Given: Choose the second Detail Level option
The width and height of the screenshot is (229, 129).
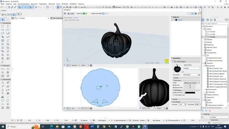Looking at the screenshot, I should point(106,14).
